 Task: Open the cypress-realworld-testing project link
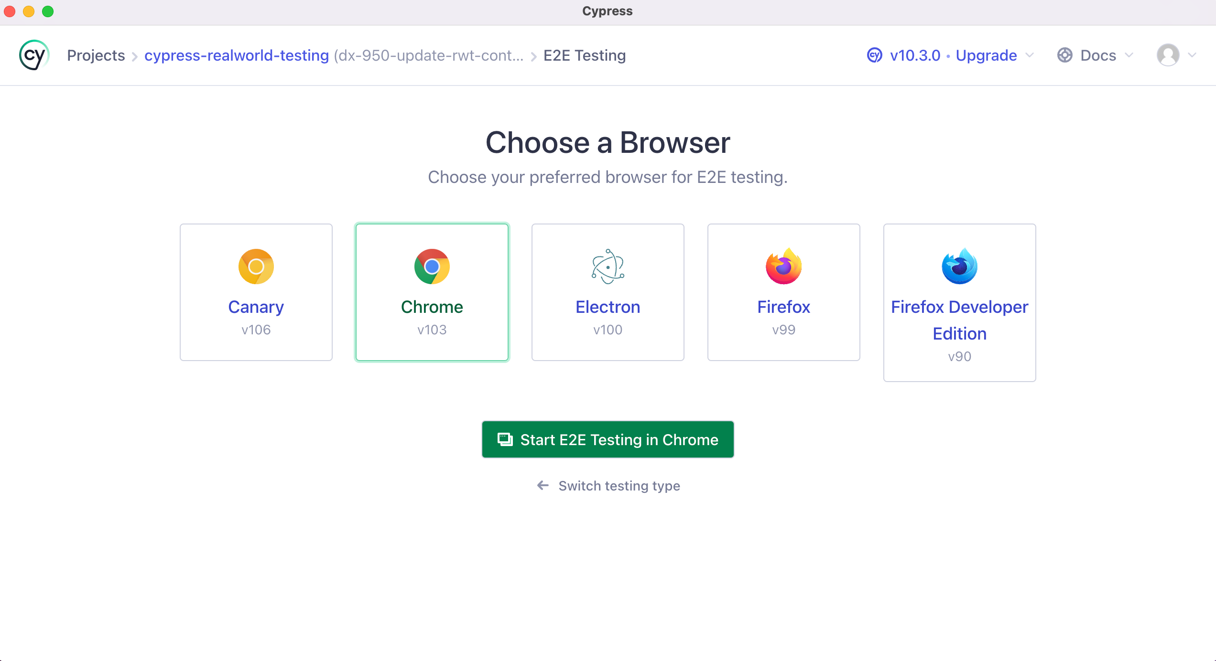click(x=236, y=55)
